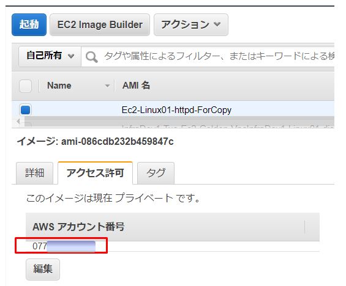Toggle the select-all checkbox in table header
The height and width of the screenshot is (286, 346).
point(25,86)
